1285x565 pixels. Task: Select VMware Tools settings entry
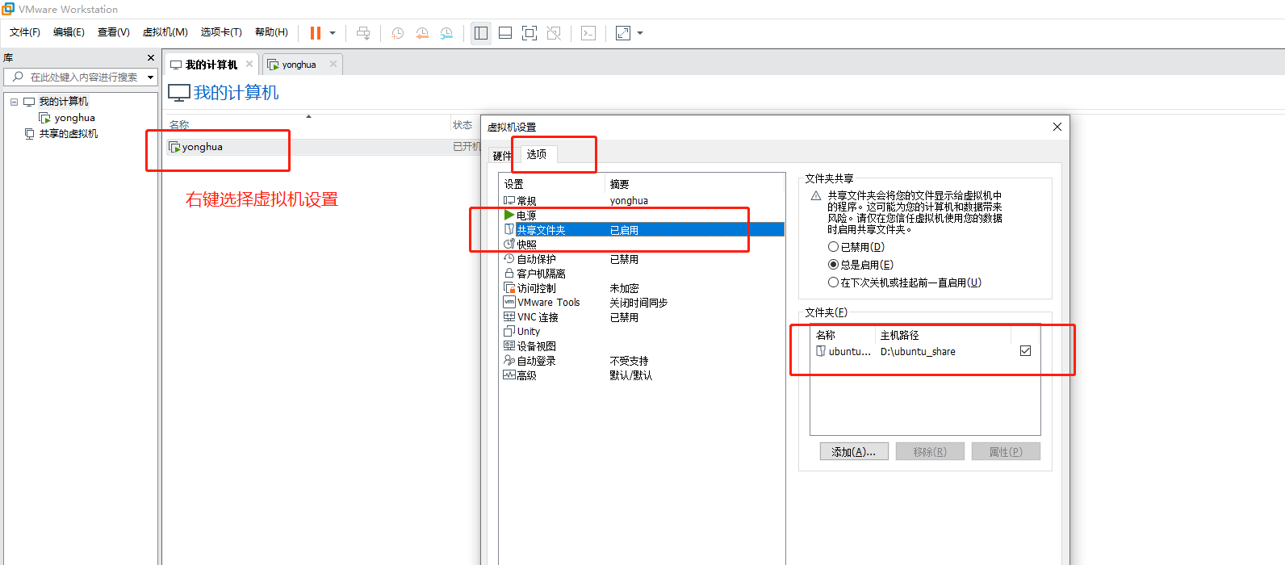542,303
